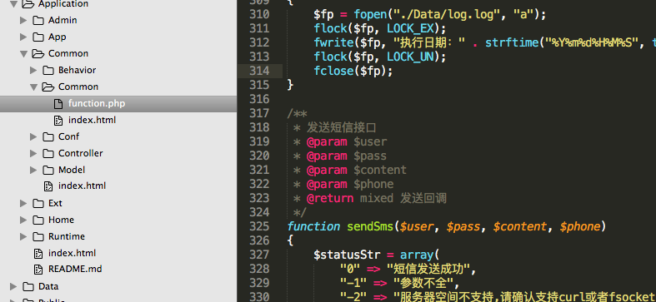Click line number 314 in gutter
Image resolution: width=656 pixels, height=302 pixels.
[259, 71]
